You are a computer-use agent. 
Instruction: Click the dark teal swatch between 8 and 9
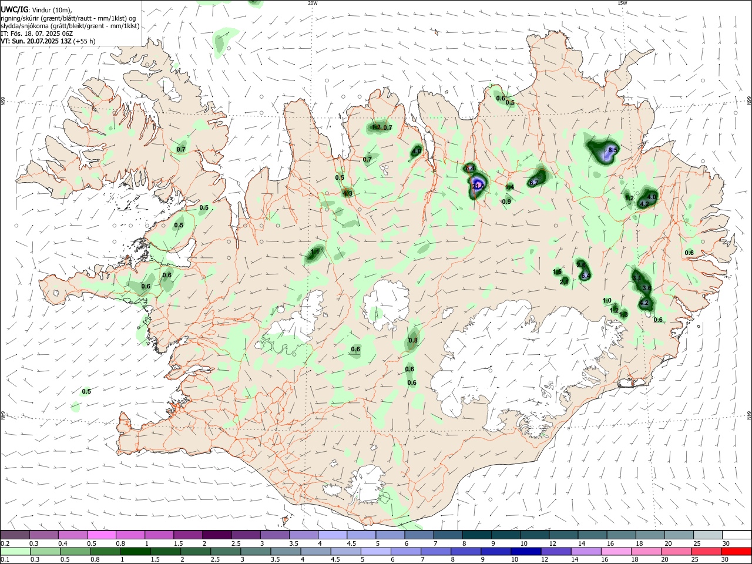tap(477, 535)
